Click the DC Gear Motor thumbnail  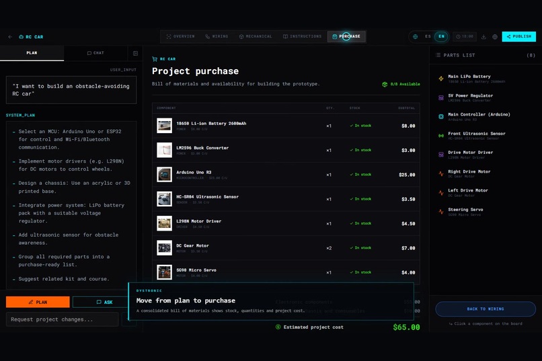[x=164, y=248]
